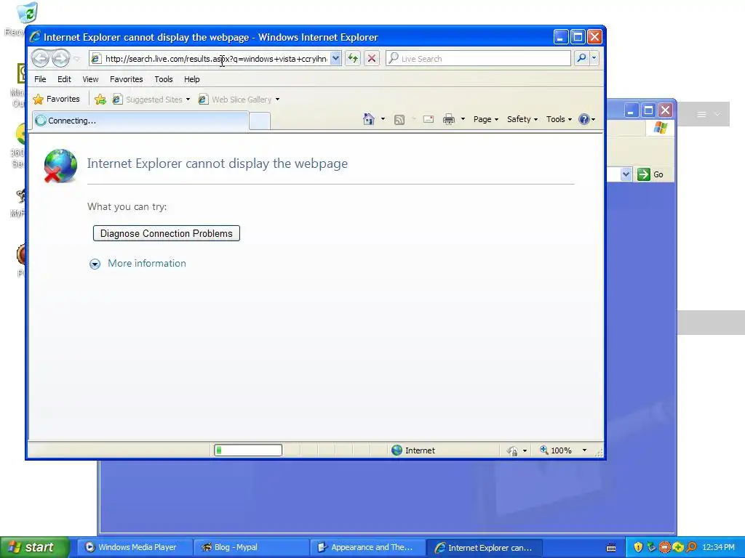Click the Windows flag logo in background window

(660, 128)
